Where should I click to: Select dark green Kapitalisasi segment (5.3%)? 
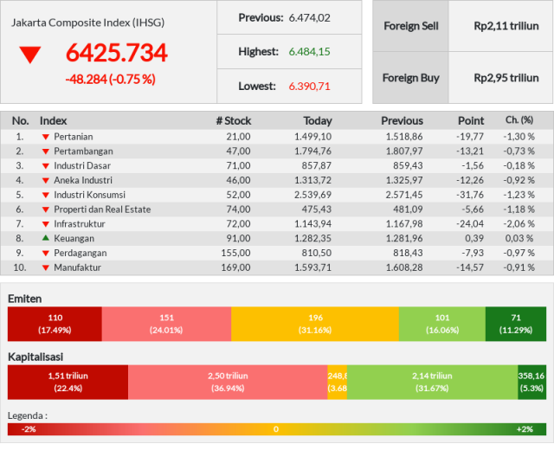point(532,382)
